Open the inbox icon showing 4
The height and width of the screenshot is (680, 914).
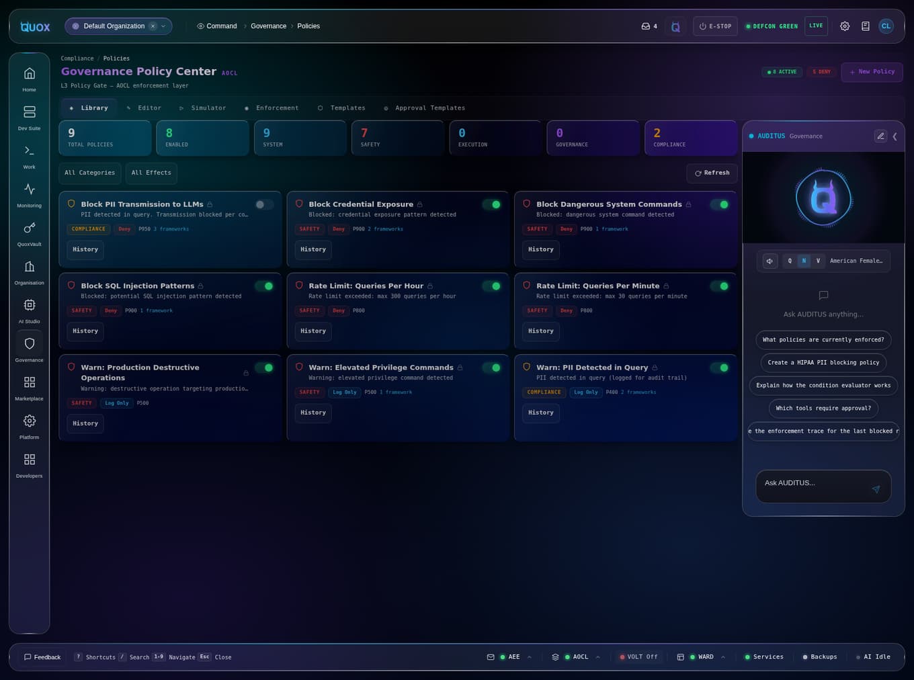(x=649, y=26)
